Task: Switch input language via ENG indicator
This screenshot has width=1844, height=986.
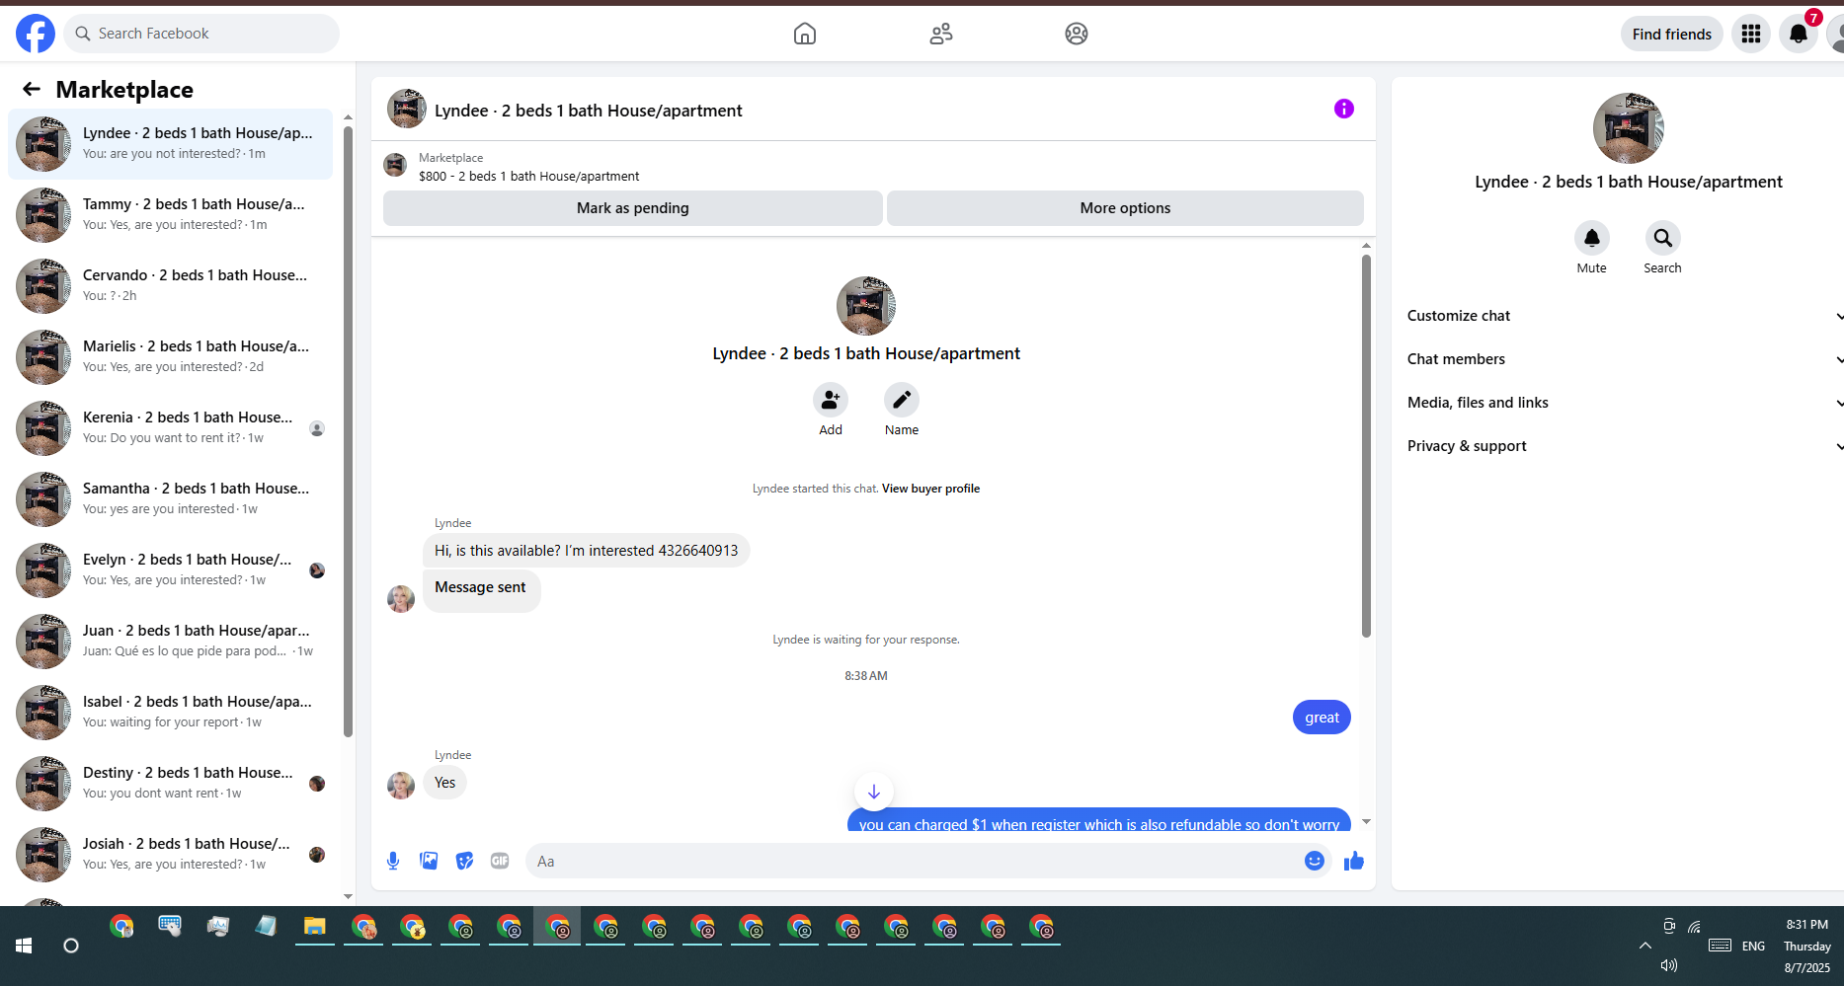Action: tap(1754, 946)
